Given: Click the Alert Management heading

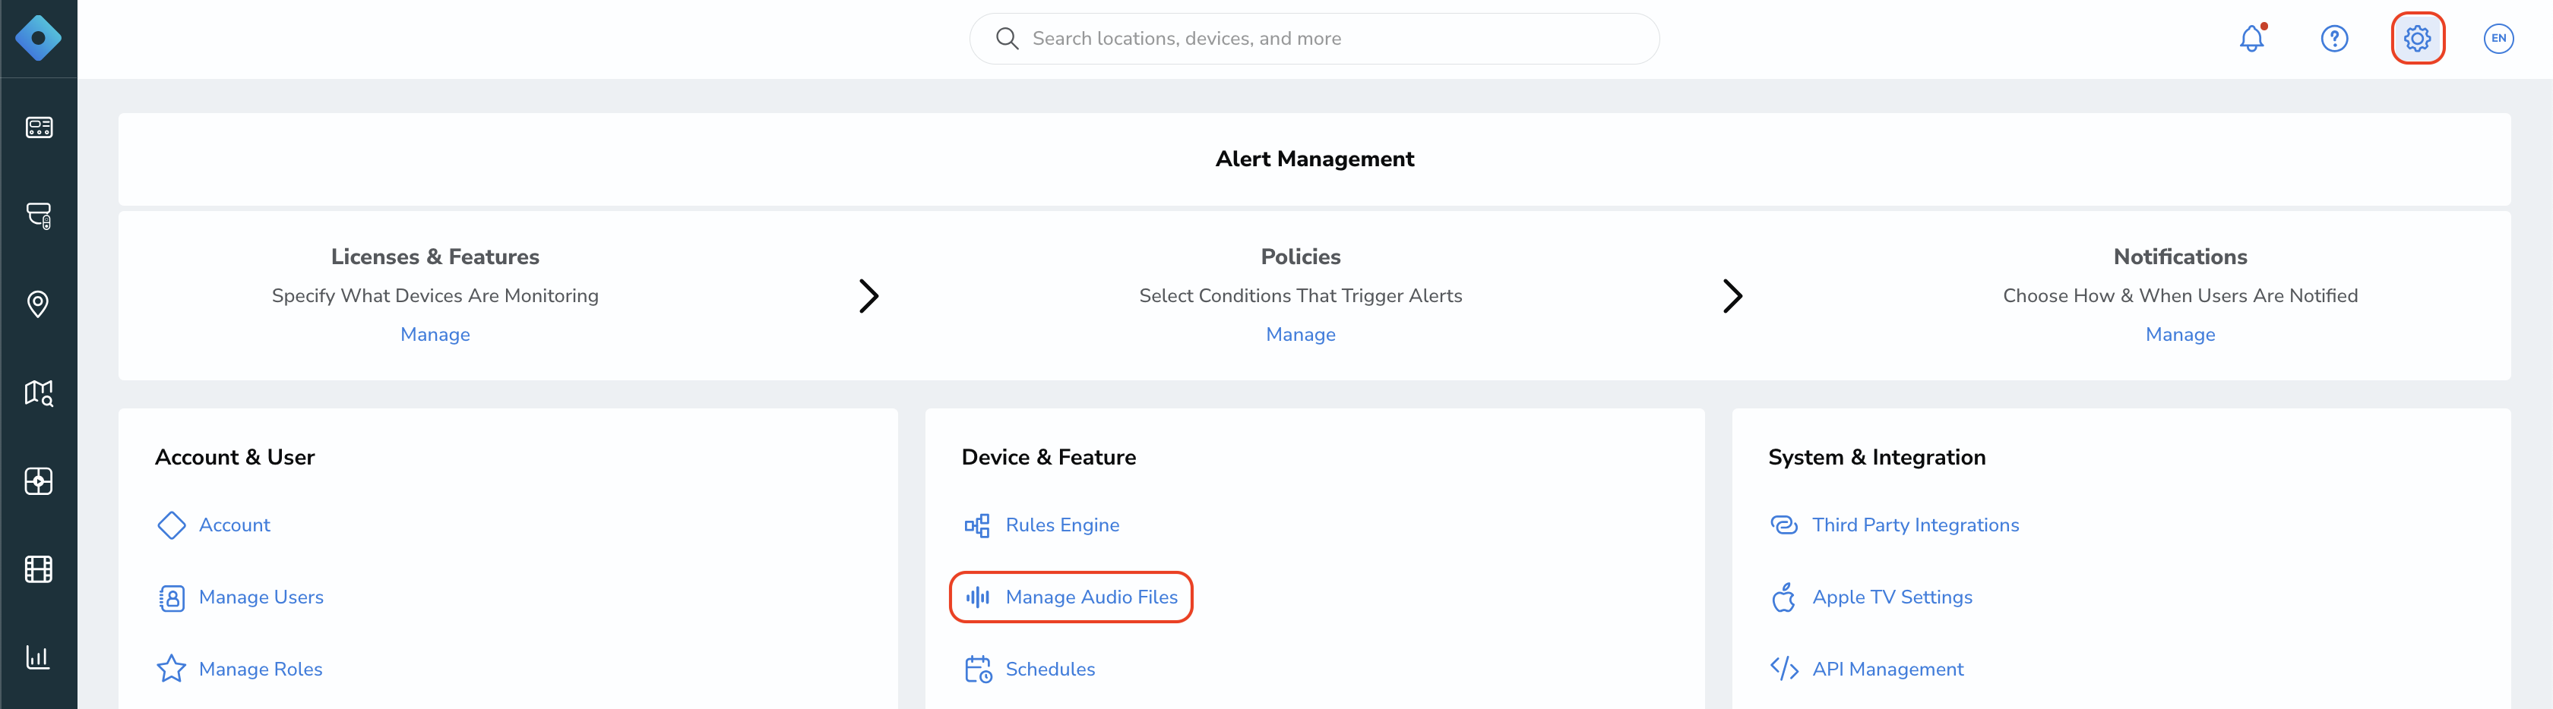Looking at the screenshot, I should tap(1314, 159).
